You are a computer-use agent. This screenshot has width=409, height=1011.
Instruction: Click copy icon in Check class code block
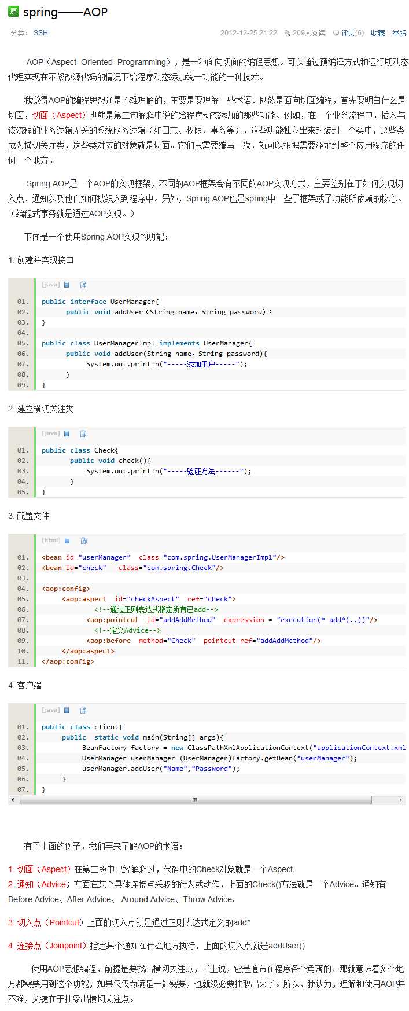[x=83, y=433]
